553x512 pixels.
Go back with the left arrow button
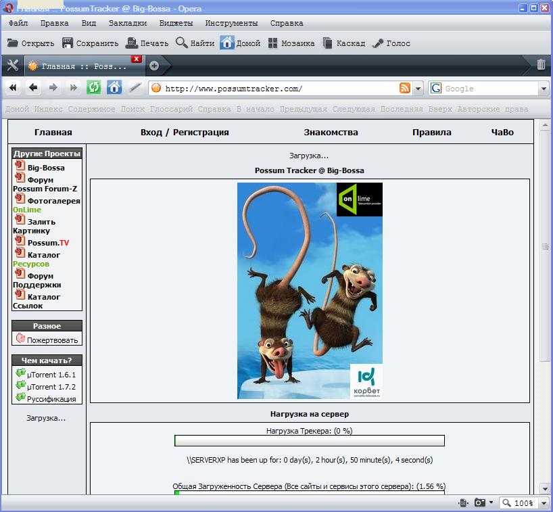click(33, 87)
